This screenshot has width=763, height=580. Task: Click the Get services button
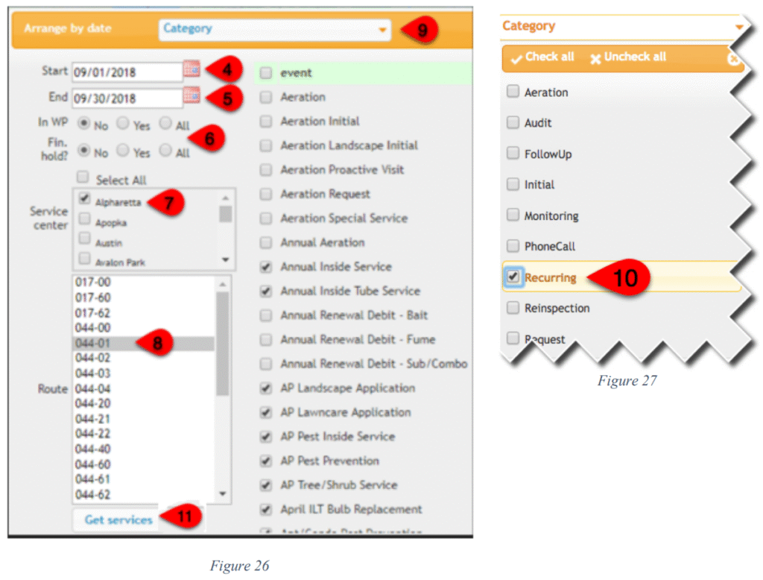pyautogui.click(x=118, y=520)
